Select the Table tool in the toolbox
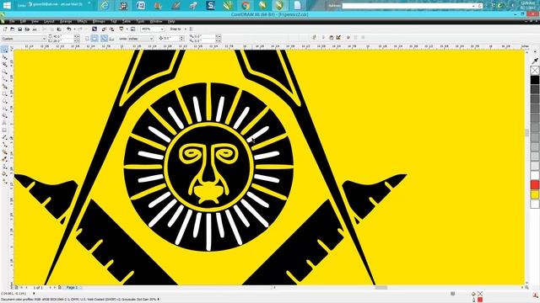The height and width of the screenshot is (303, 540). point(4,130)
